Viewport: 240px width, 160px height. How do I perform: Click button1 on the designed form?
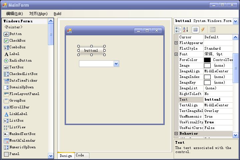(91, 51)
